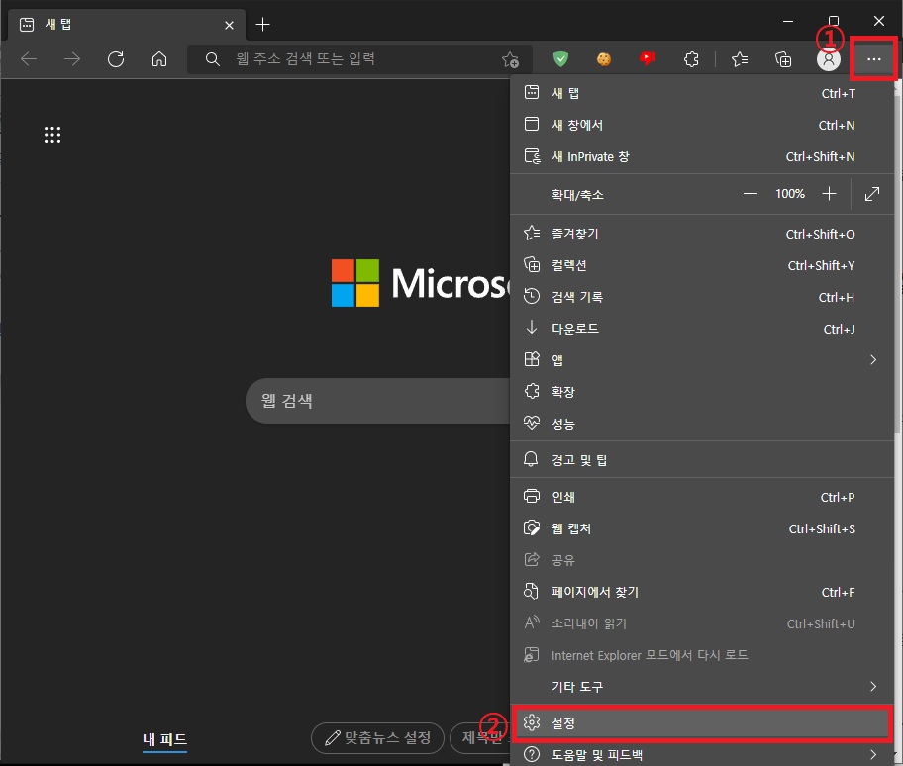903x766 pixels.
Task: Close the 새 탭 tab
Action: pyautogui.click(x=229, y=25)
